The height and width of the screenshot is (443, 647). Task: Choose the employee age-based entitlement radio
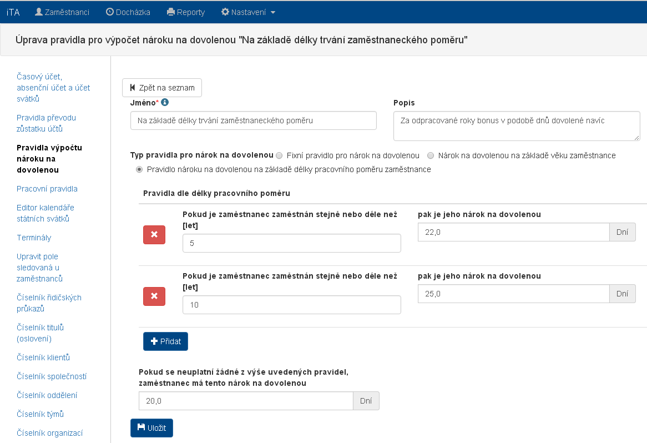(431, 155)
